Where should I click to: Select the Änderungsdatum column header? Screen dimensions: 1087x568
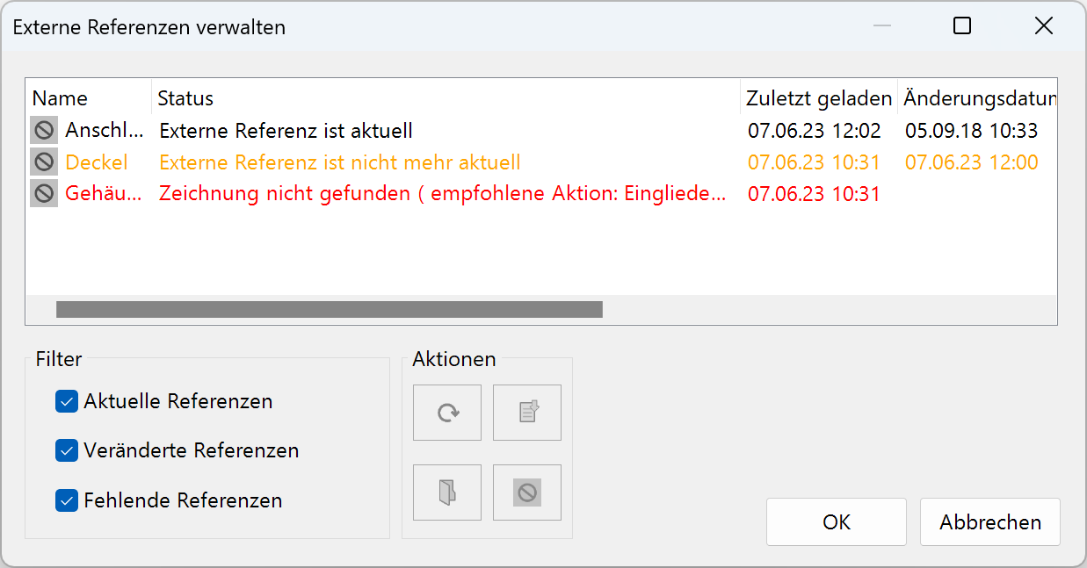click(978, 97)
